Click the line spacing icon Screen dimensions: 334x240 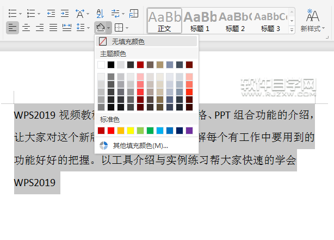[81, 28]
